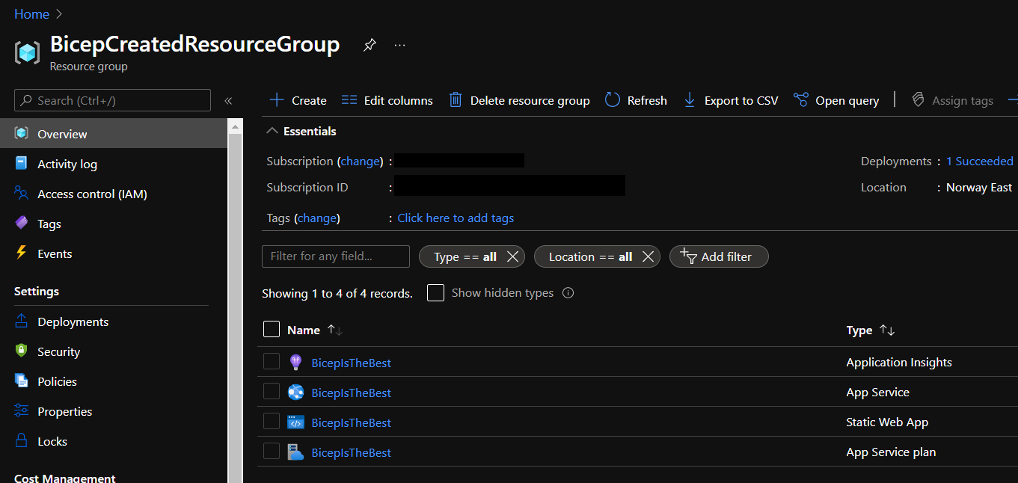
Task: Click the Filter for any field box
Action: click(335, 256)
